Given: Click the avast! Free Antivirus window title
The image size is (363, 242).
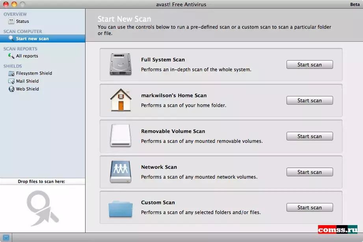Looking at the screenshot, I should pyautogui.click(x=181, y=4).
